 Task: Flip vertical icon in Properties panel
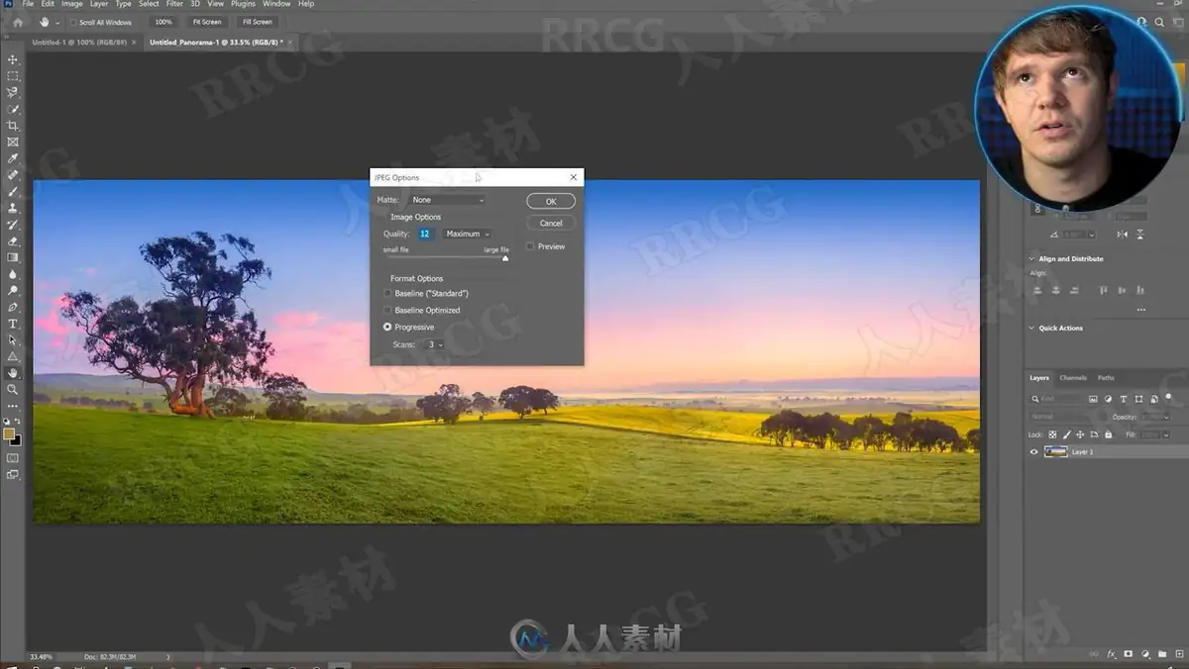1139,235
